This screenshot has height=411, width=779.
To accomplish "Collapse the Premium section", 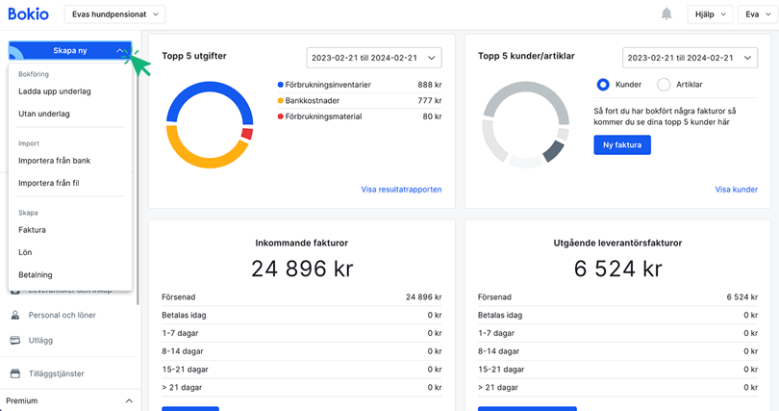I will point(129,400).
